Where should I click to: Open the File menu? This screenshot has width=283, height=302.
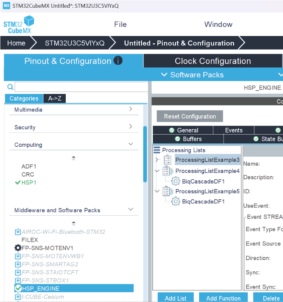[120, 24]
